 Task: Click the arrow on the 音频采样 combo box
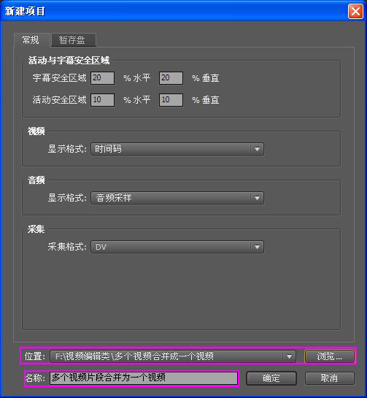tap(257, 198)
